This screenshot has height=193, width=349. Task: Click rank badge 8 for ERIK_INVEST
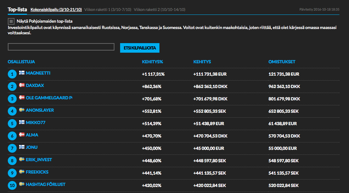pos(12,161)
